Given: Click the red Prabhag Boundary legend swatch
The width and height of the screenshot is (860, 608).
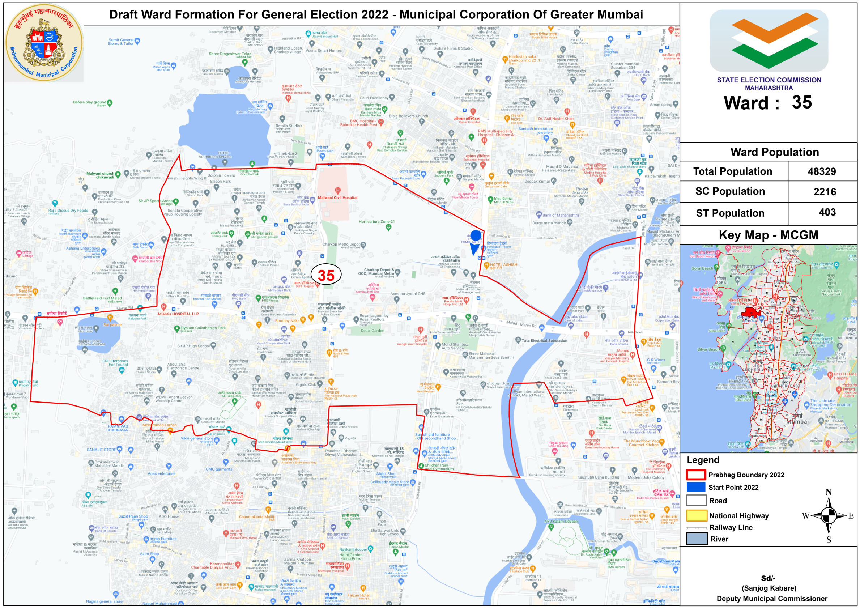Looking at the screenshot, I should 696,475.
